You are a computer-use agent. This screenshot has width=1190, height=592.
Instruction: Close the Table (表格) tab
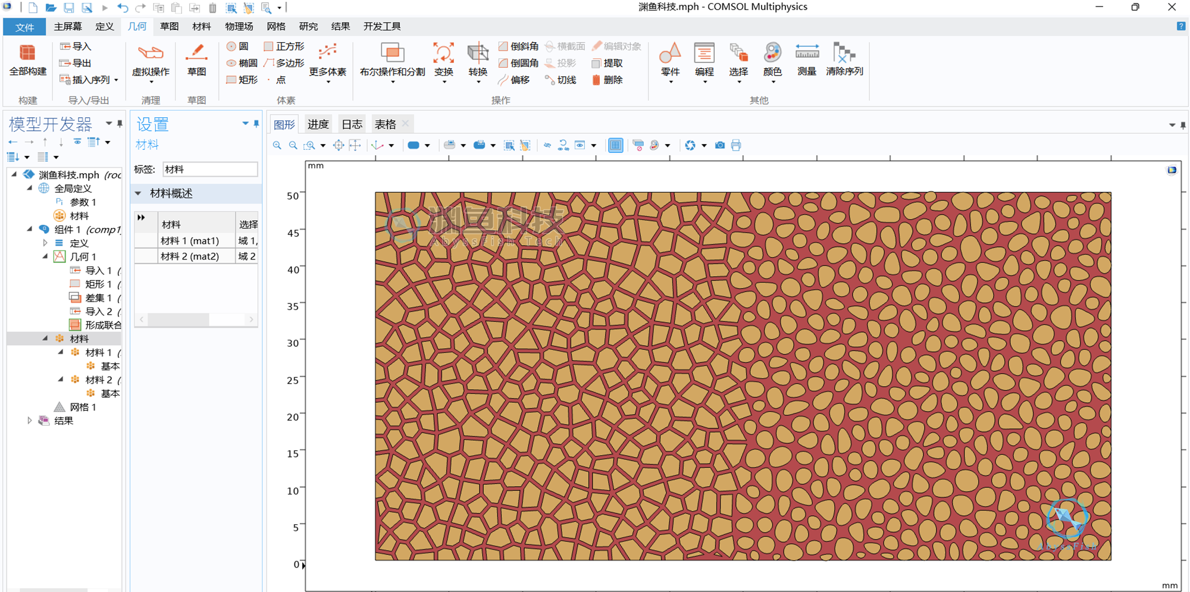coord(406,124)
